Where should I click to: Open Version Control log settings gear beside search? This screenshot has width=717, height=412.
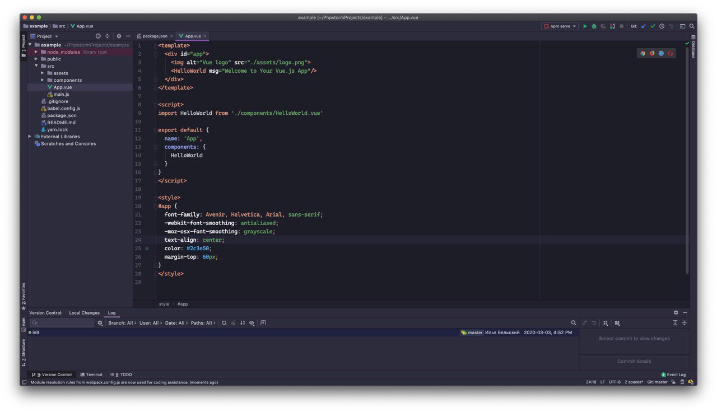point(100,323)
